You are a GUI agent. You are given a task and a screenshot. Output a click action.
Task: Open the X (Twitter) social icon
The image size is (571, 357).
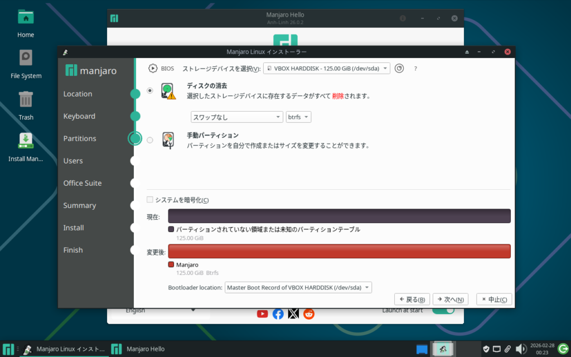(x=293, y=314)
